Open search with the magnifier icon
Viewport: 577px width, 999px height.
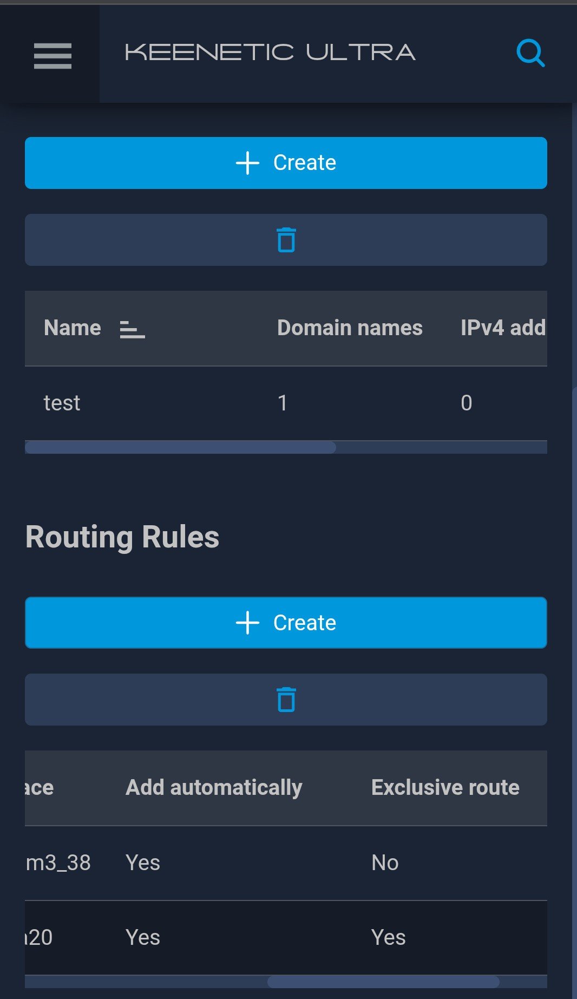(x=530, y=53)
